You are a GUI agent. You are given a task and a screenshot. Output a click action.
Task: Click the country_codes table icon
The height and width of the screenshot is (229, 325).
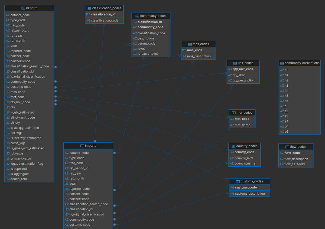(x=233, y=146)
